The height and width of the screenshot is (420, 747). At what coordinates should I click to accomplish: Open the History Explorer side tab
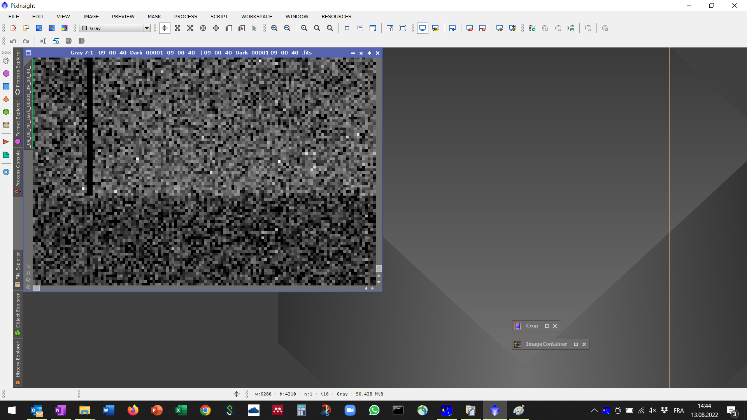[x=18, y=363]
